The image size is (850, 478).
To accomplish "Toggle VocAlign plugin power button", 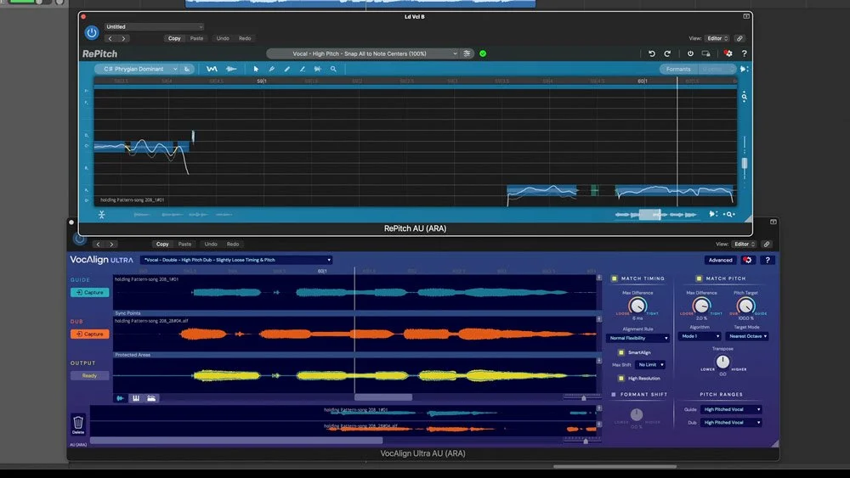I will [80, 239].
